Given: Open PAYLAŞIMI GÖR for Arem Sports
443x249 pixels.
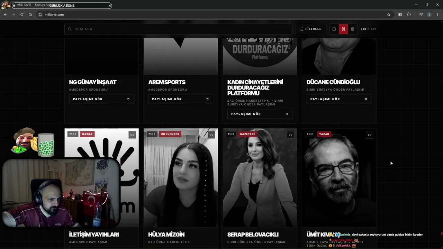Looking at the screenshot, I should pos(181,99).
